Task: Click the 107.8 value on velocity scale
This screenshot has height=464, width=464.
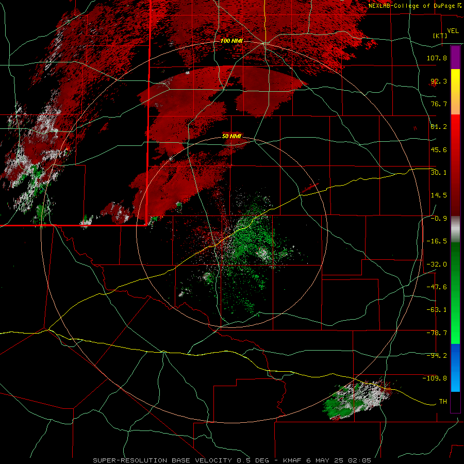Action: [x=437, y=58]
